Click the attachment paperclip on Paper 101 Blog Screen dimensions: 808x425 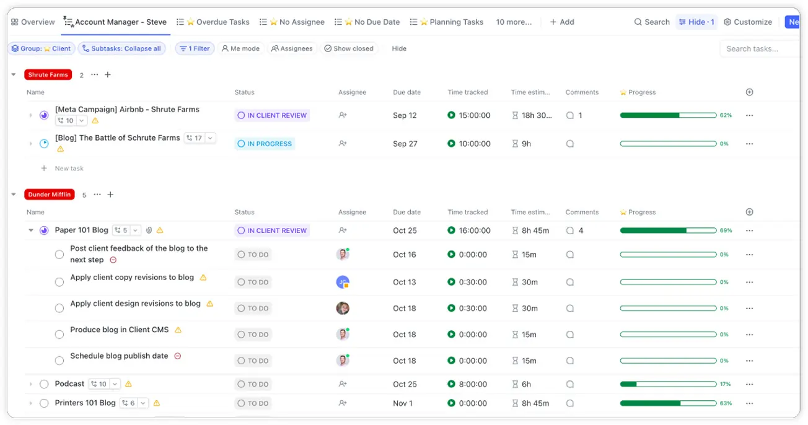point(149,230)
